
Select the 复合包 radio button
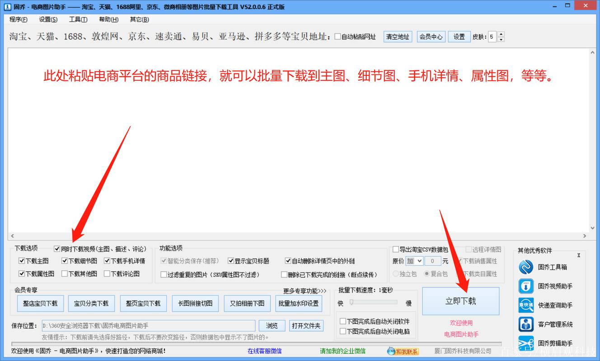point(427,273)
